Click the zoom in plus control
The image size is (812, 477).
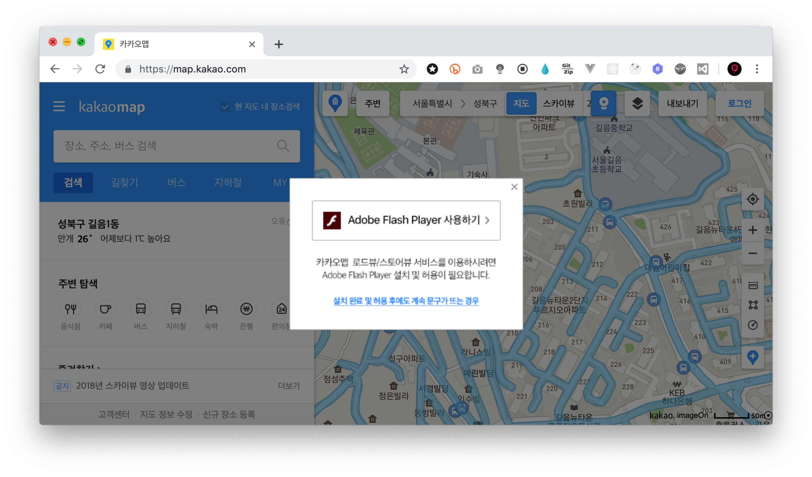point(753,230)
